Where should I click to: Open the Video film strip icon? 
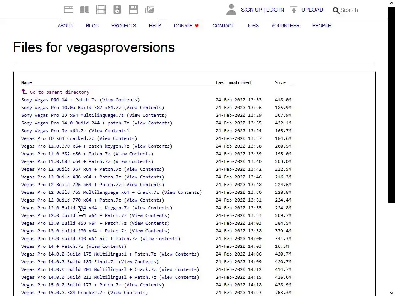coord(101,10)
